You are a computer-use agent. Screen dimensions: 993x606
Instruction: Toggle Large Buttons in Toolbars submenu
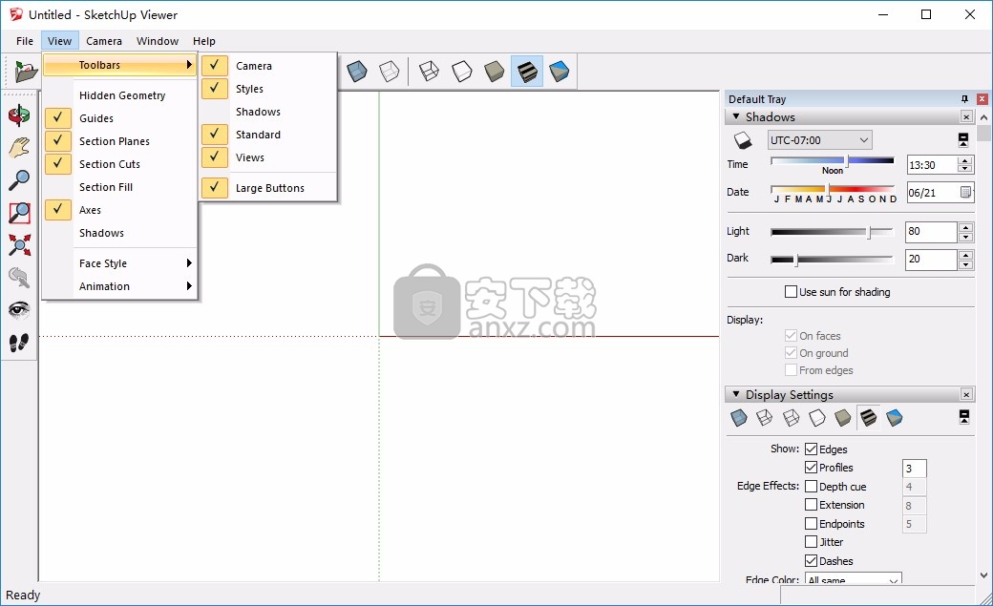[x=268, y=188]
